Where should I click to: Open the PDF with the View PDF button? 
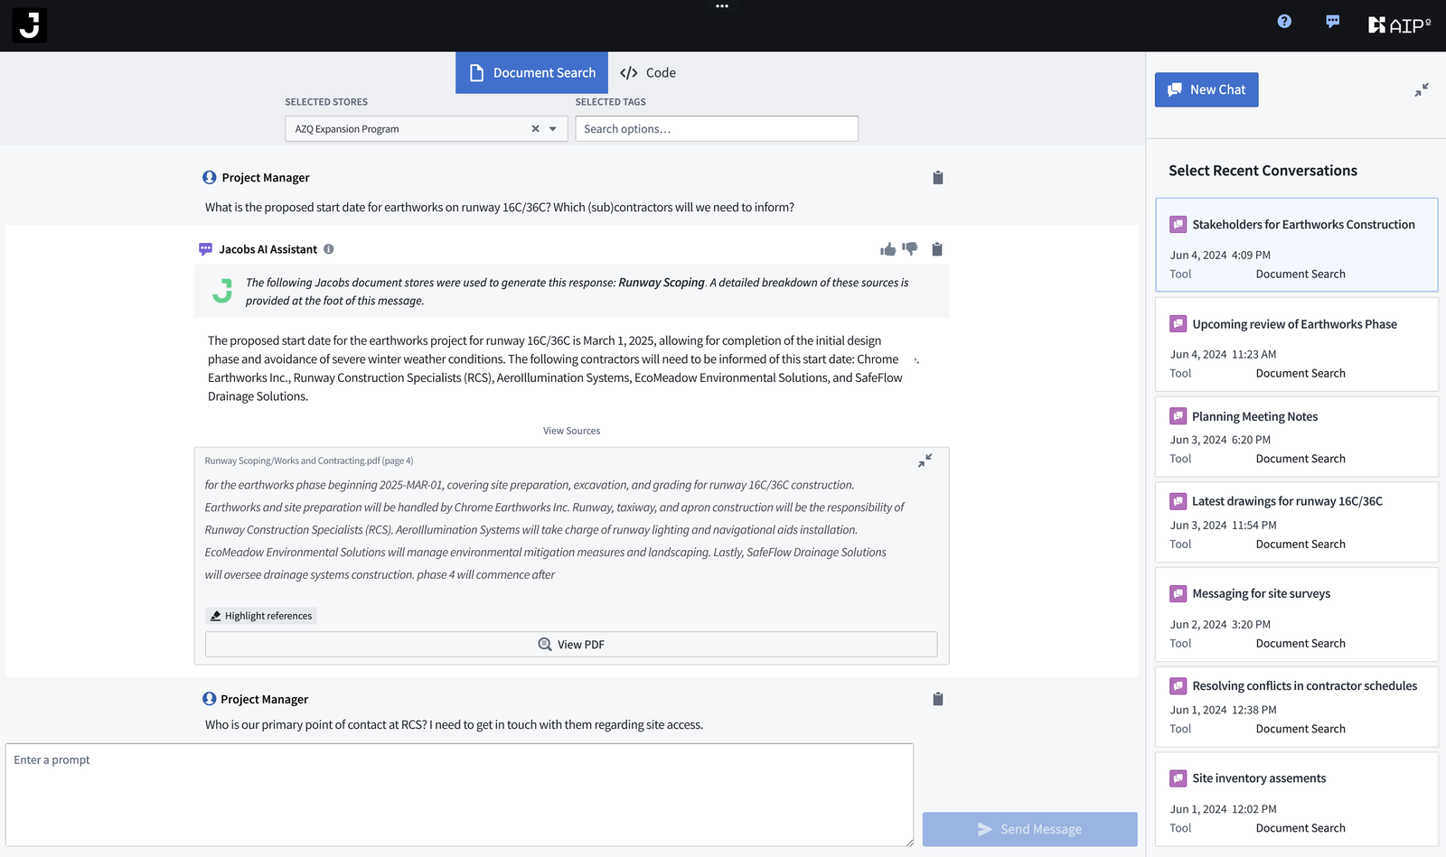570,644
